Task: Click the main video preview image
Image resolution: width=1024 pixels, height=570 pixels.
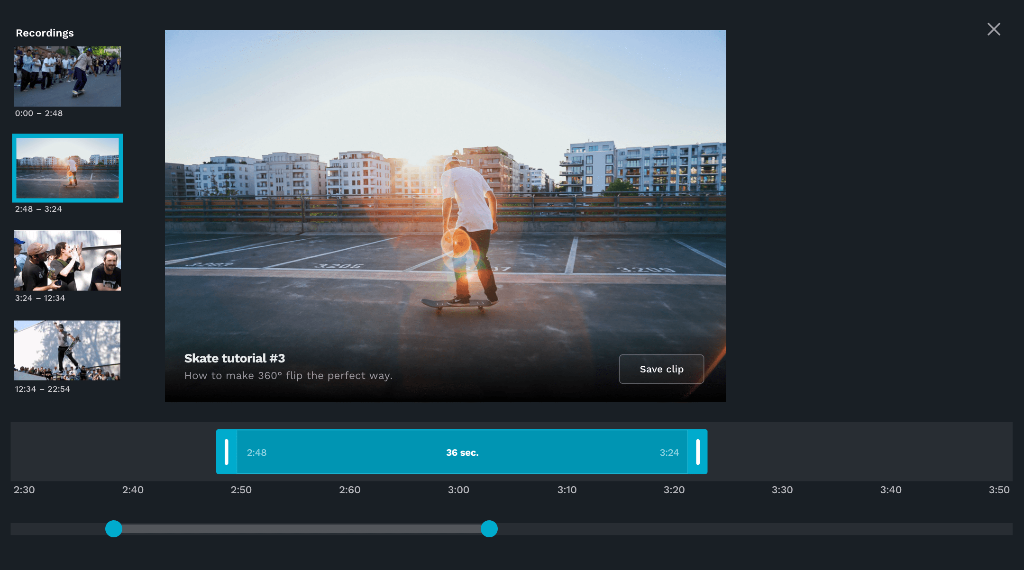Action: click(x=445, y=216)
